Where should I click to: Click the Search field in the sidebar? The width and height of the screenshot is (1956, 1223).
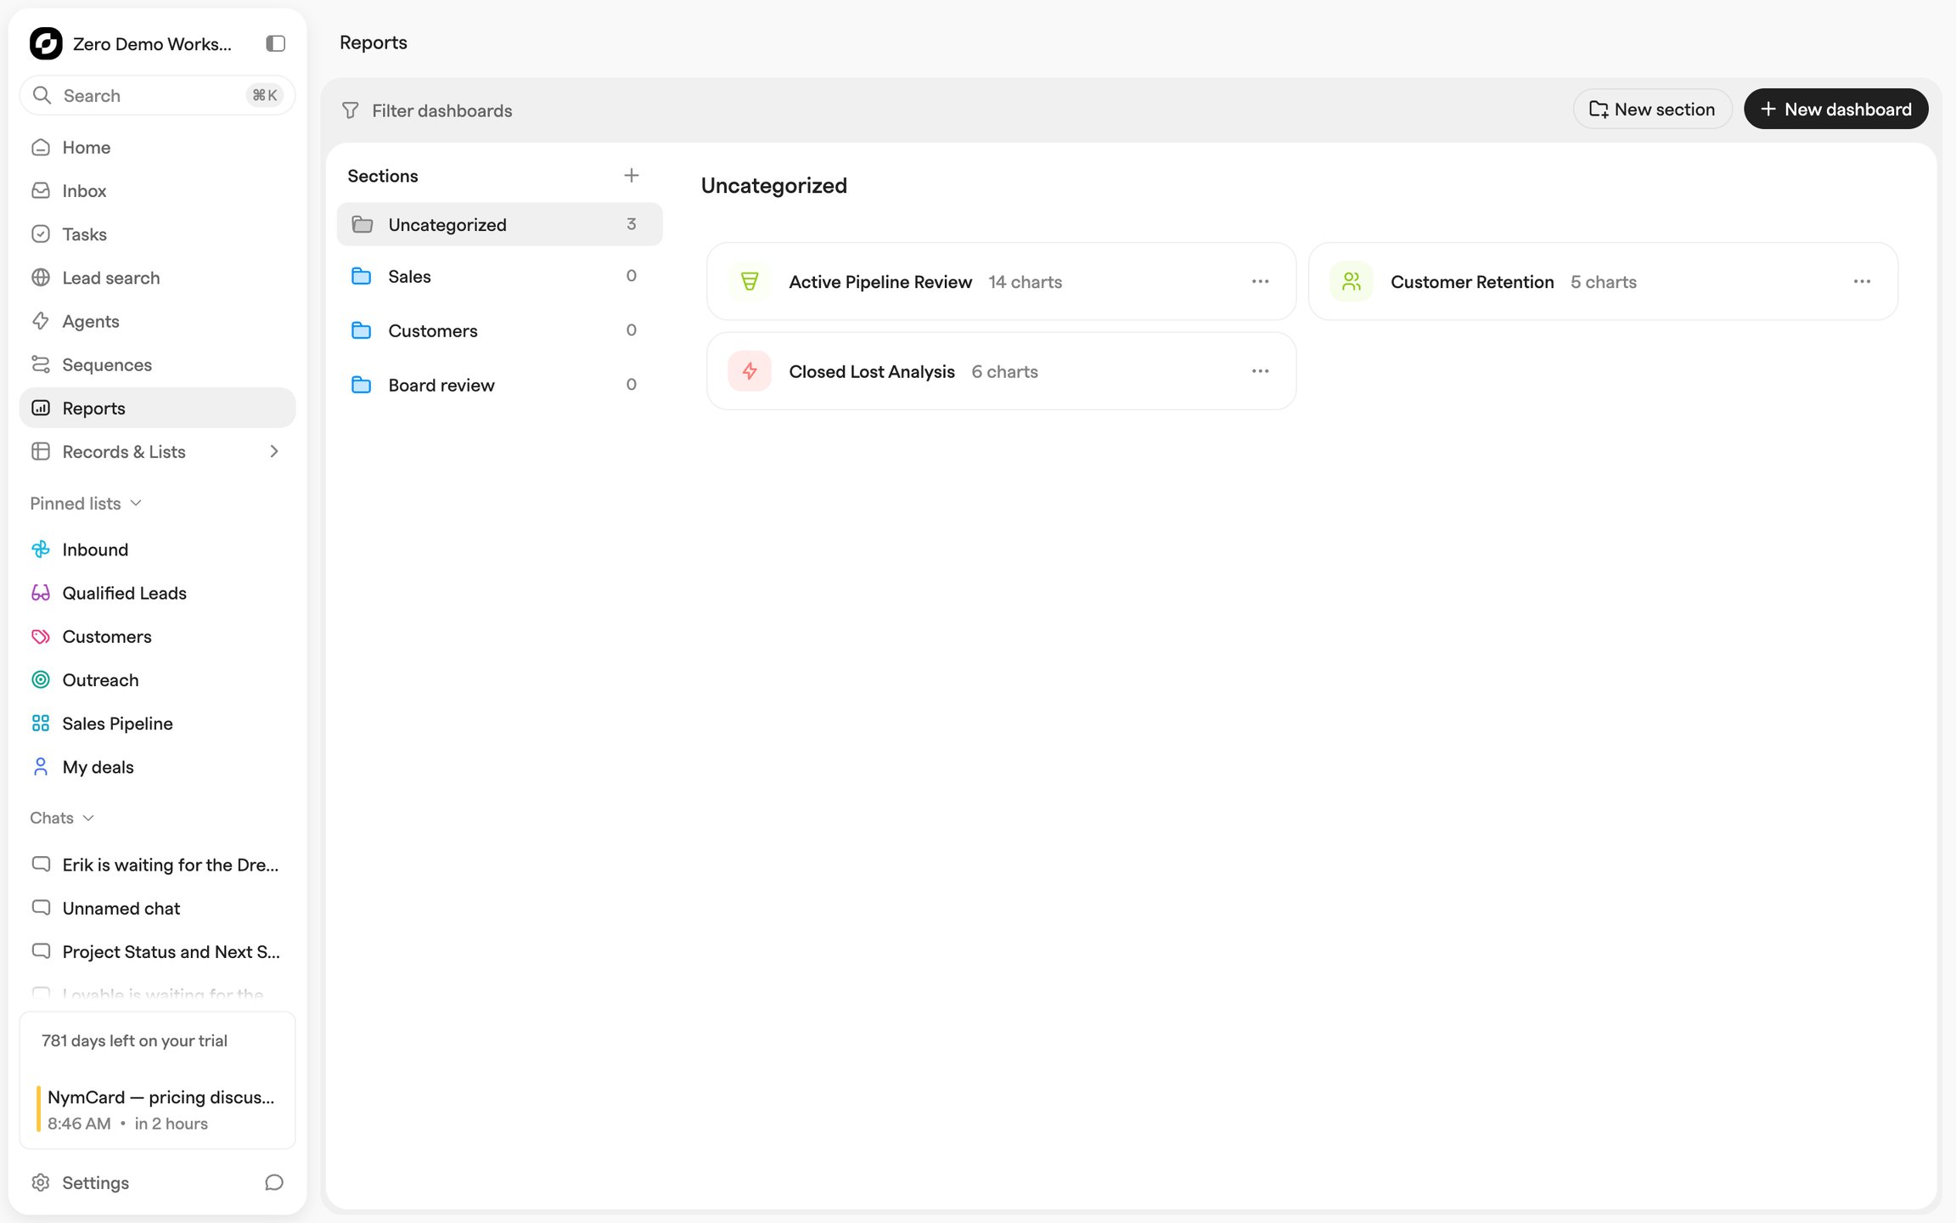point(157,95)
